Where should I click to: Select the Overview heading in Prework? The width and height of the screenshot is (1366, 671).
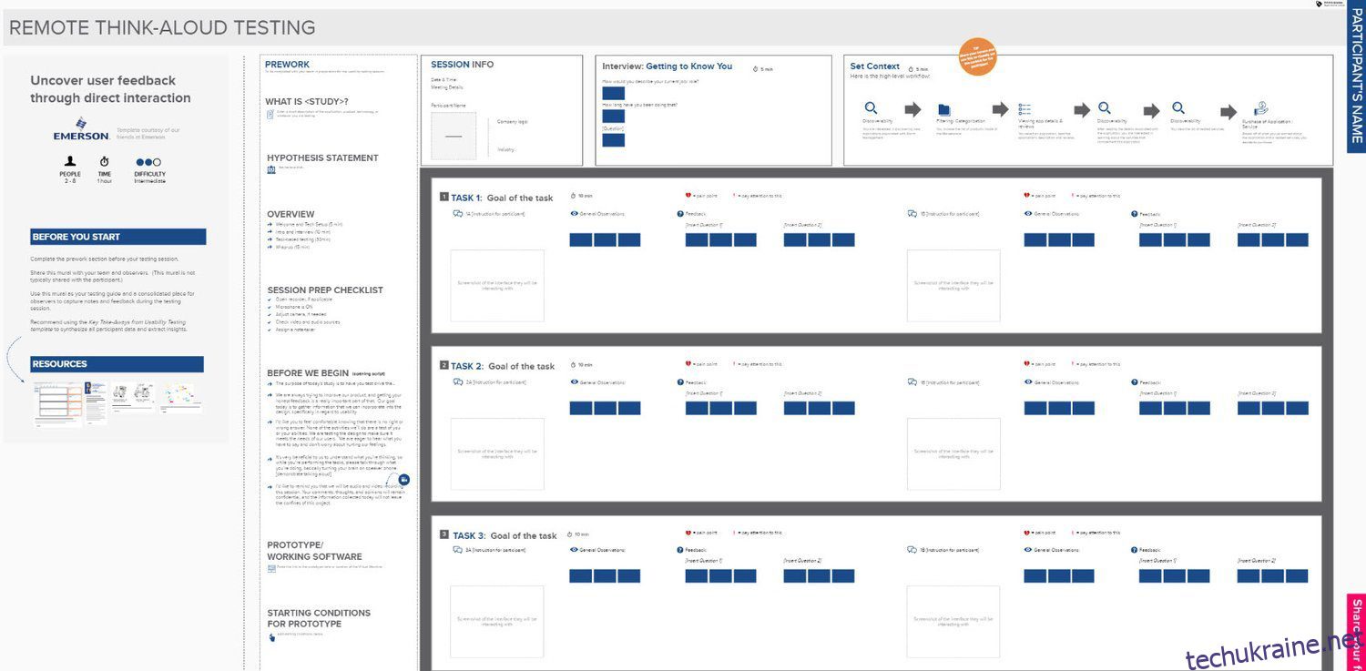pos(291,215)
